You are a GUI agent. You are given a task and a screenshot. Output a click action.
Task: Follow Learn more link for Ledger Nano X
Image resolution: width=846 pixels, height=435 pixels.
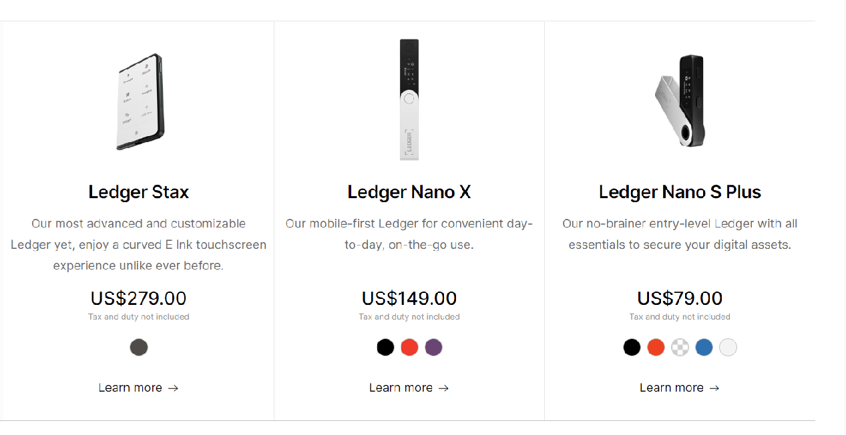tap(409, 388)
